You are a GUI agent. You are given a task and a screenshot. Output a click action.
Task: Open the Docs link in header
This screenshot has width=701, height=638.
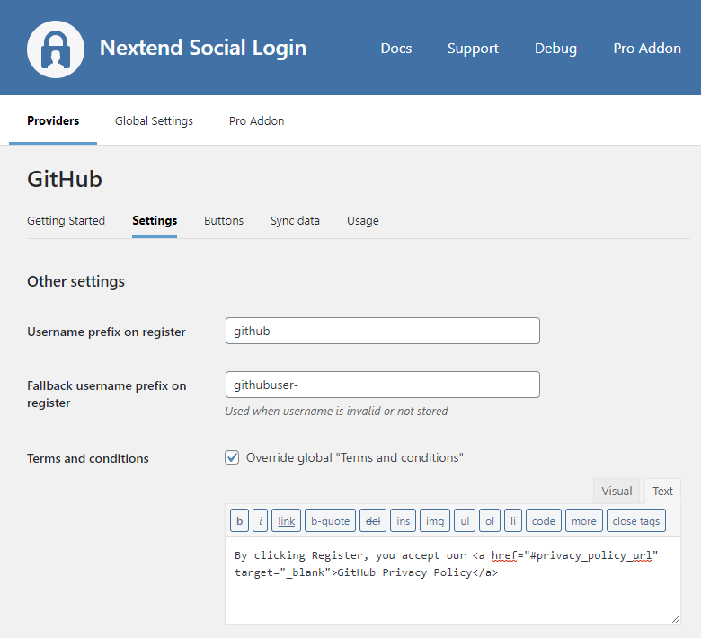coord(395,49)
